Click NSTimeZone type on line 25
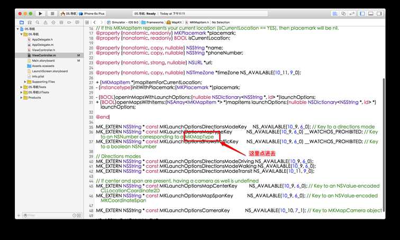Viewport: 400px width, 240px height. coord(200,72)
